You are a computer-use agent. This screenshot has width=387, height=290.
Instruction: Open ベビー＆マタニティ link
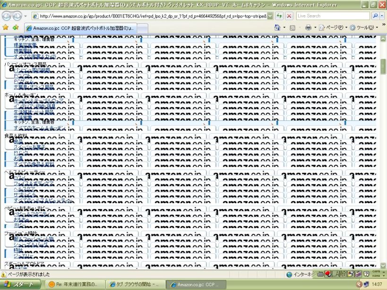(x=32, y=214)
